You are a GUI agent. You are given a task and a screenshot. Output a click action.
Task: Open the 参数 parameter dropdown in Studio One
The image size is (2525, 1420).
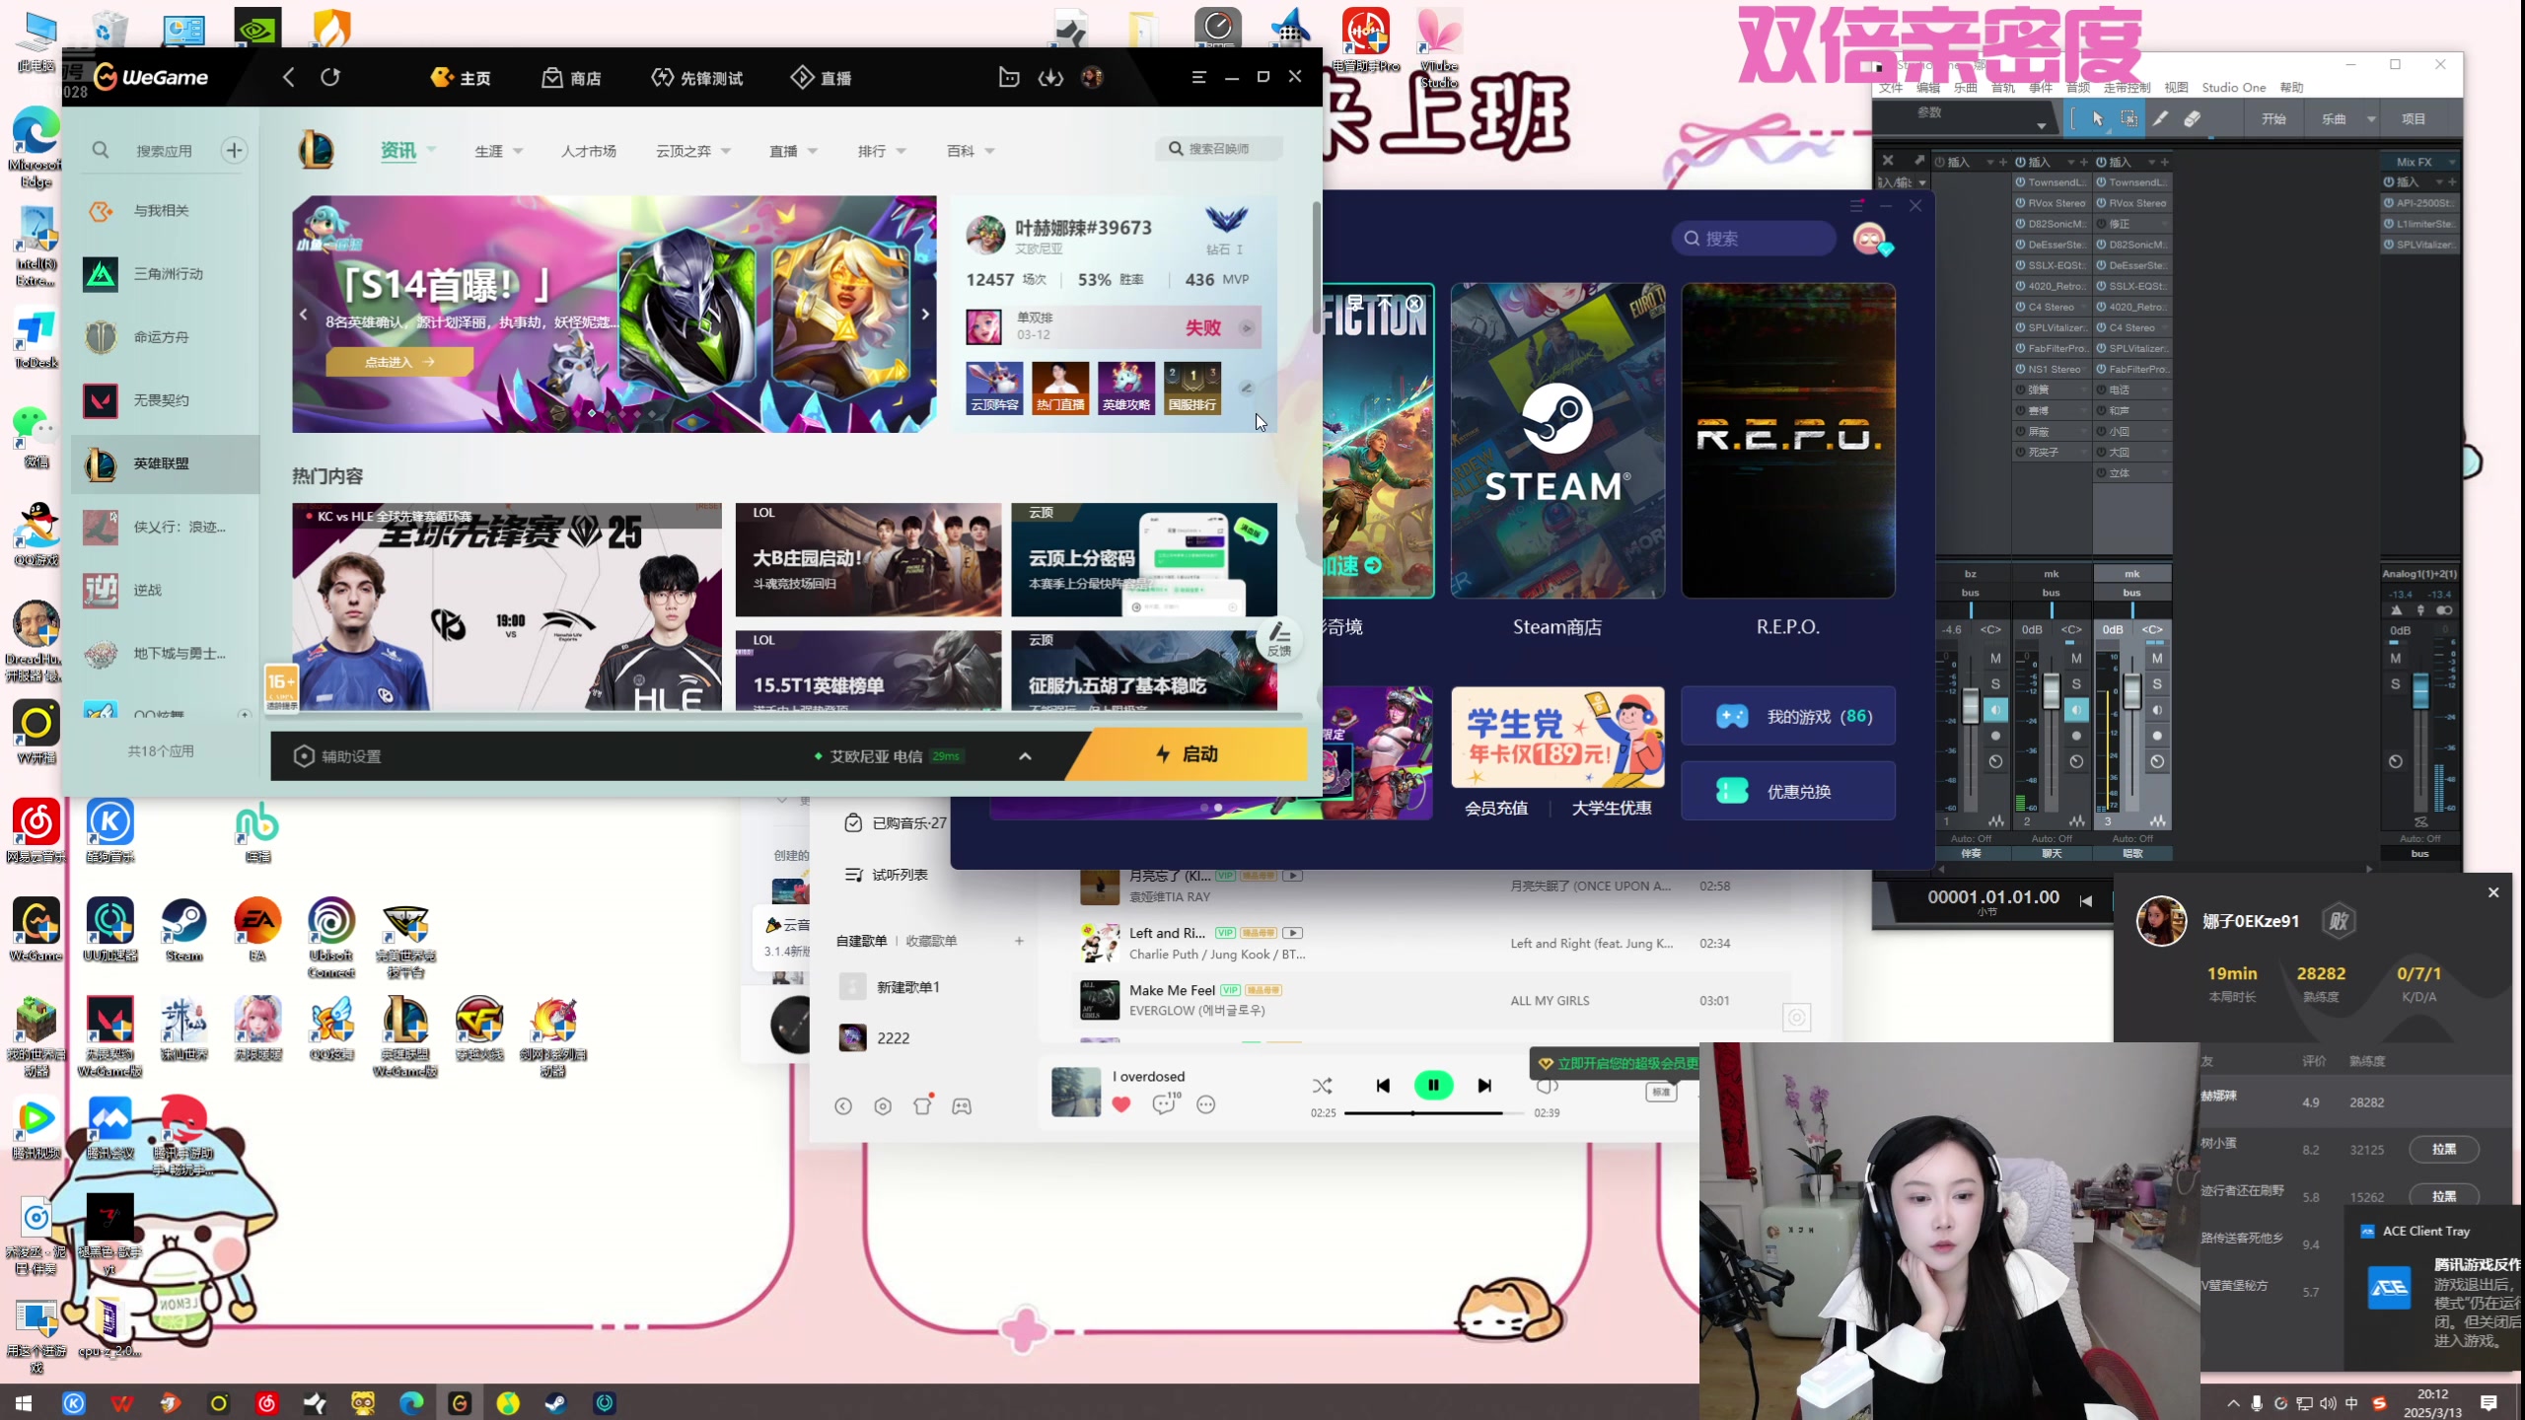point(2041,126)
